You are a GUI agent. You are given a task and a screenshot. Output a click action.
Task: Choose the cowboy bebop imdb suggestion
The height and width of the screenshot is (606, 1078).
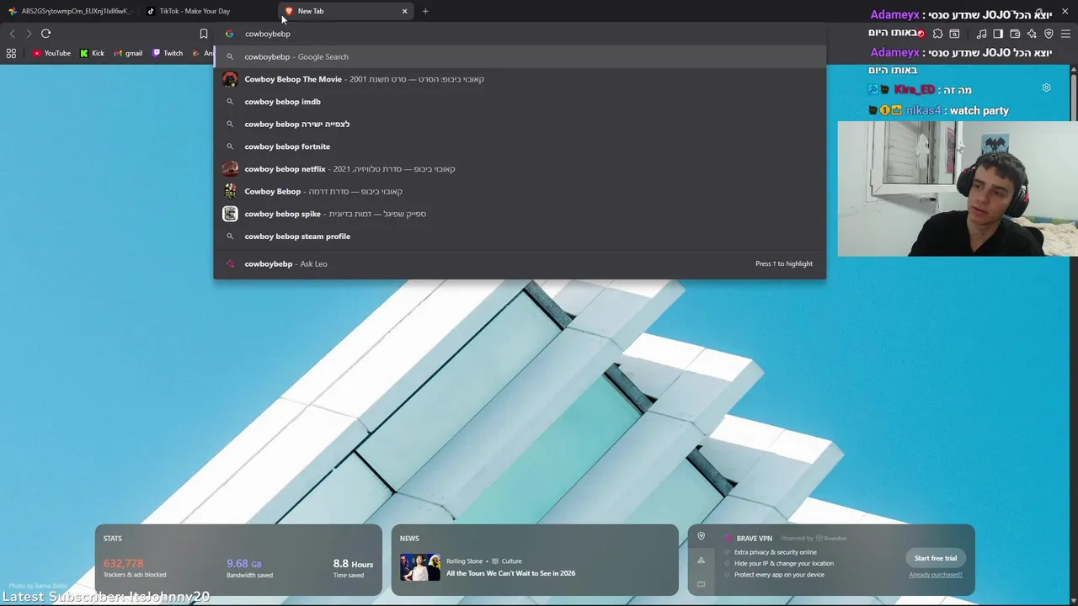(520, 101)
